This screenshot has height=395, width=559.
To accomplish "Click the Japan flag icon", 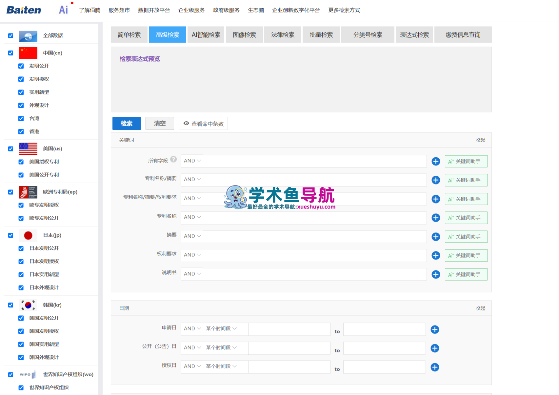I will point(28,235).
